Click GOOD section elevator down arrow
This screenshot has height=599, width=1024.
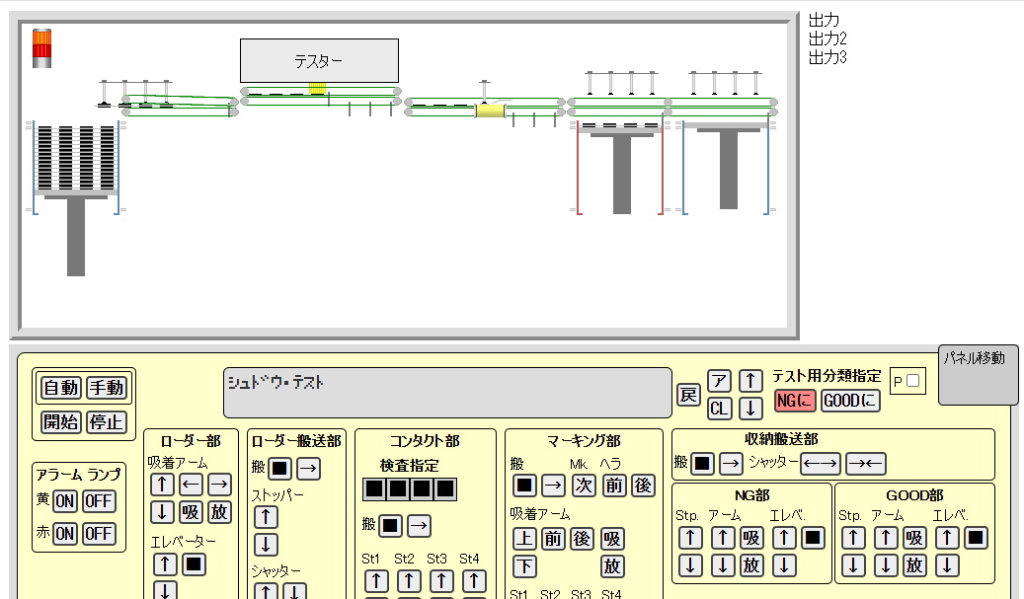[947, 565]
